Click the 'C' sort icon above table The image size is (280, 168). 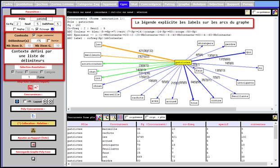[106, 117]
